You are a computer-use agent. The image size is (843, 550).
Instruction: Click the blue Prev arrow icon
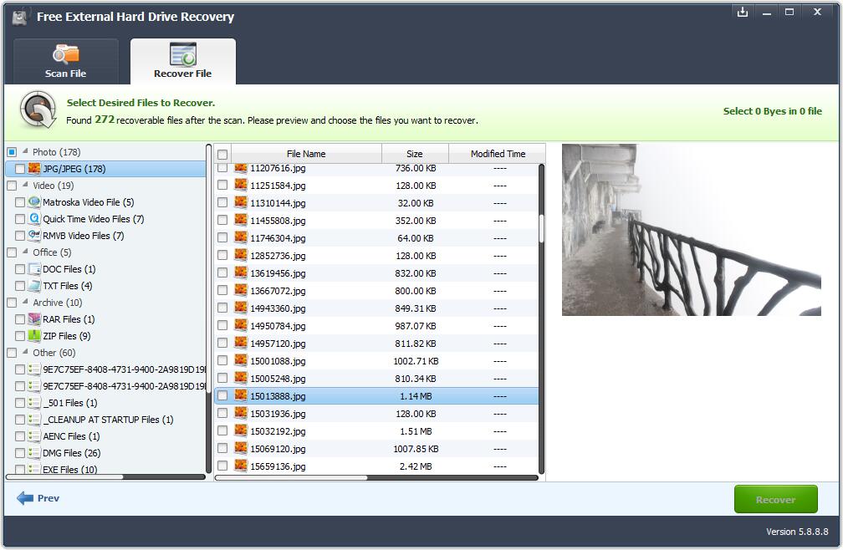point(25,498)
